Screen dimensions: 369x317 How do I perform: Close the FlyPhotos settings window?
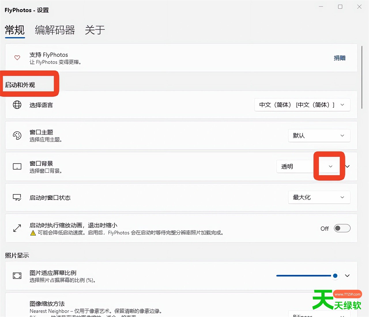pos(359,7)
